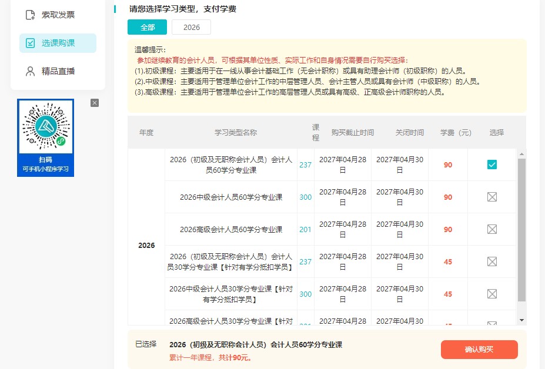545x369 pixels.
Task: Click the 2026中级会计人员60学分专业课 row name
Action: 231,197
